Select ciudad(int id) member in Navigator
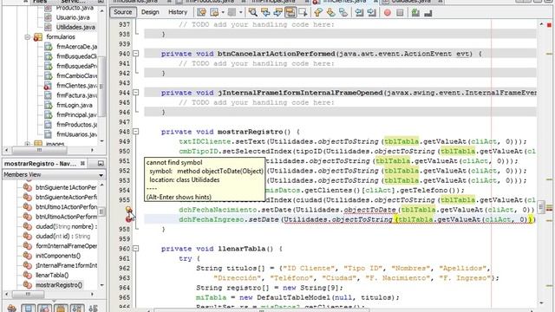The height and width of the screenshot is (312, 555). pos(62,237)
